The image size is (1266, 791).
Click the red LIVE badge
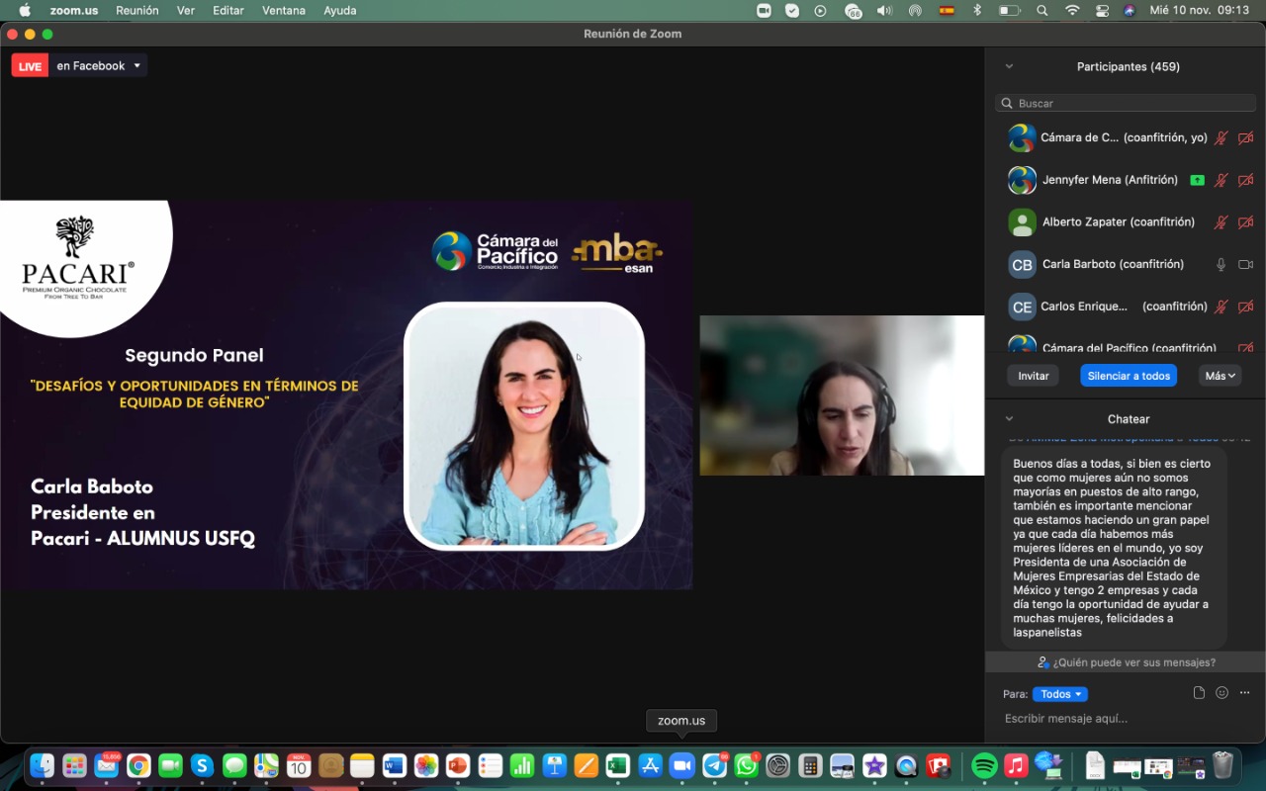click(30, 66)
